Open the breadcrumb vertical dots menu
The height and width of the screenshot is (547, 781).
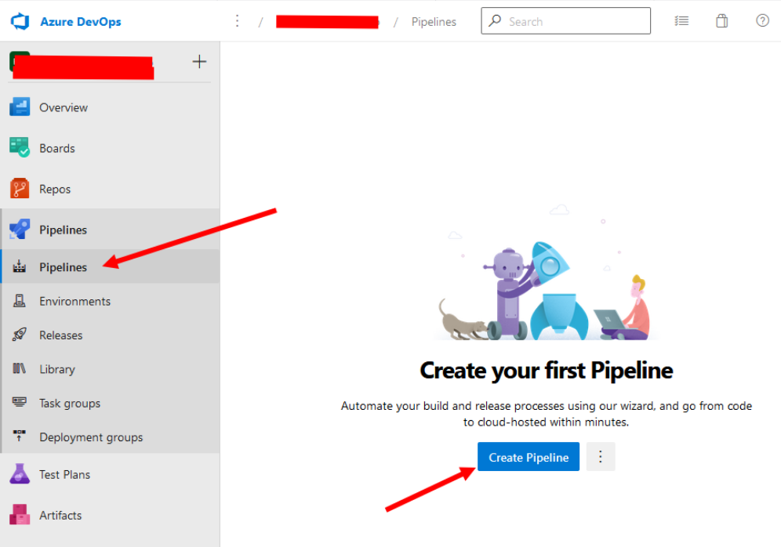(x=237, y=21)
